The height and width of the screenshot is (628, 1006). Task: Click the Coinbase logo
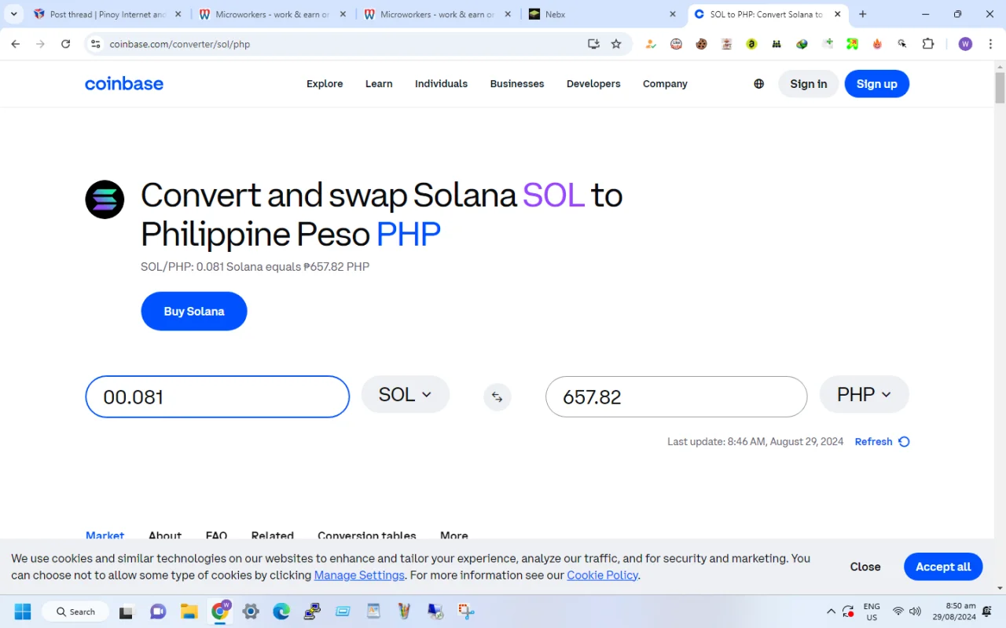pyautogui.click(x=124, y=84)
